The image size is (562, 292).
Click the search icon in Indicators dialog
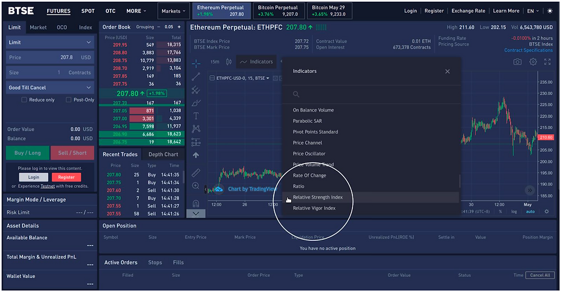click(x=296, y=94)
